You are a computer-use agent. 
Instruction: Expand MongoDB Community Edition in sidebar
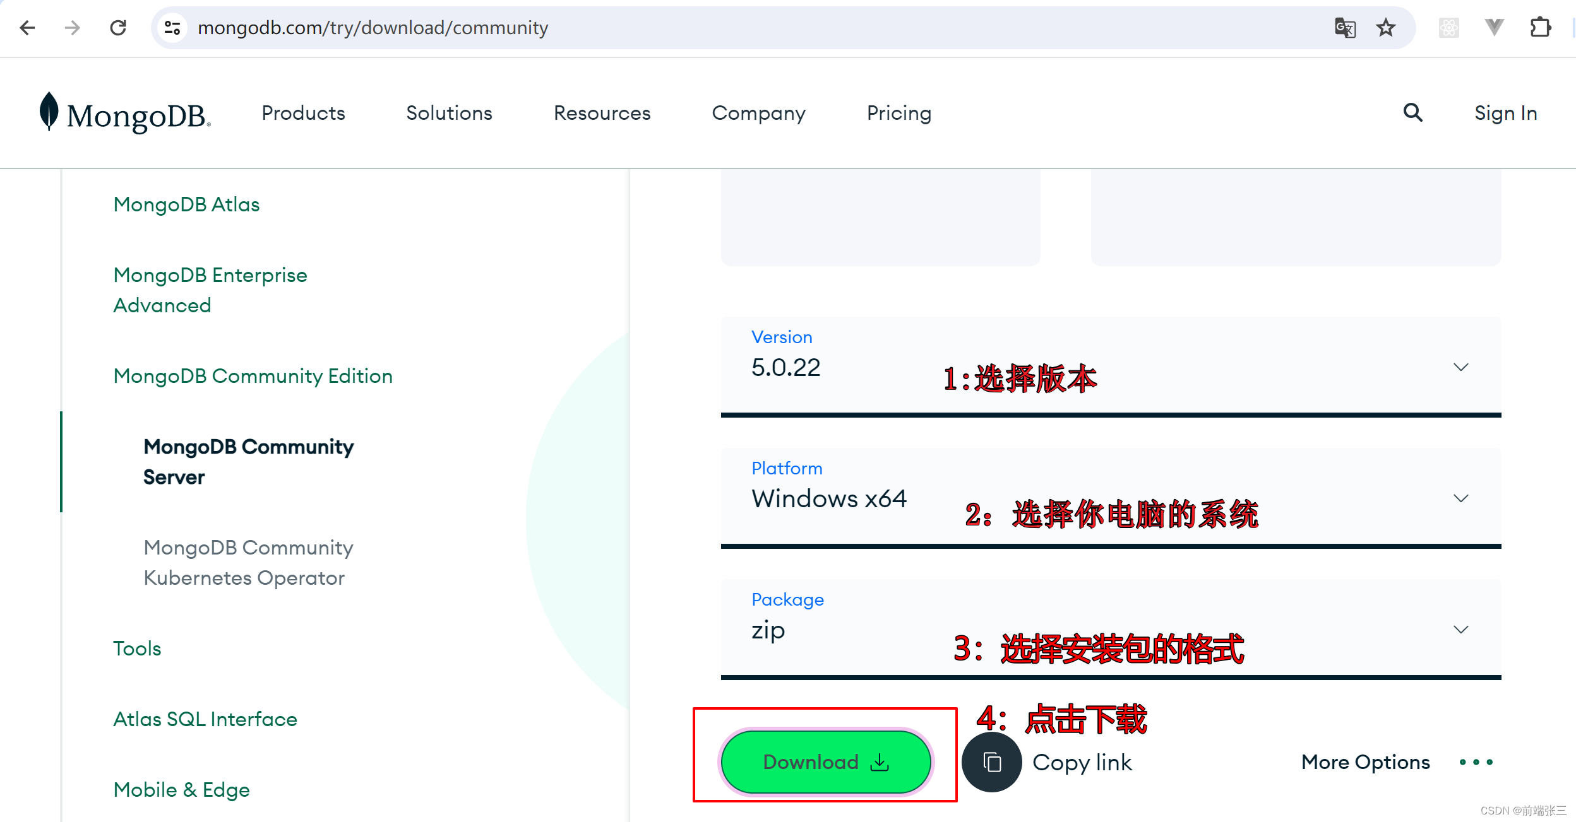(x=253, y=376)
